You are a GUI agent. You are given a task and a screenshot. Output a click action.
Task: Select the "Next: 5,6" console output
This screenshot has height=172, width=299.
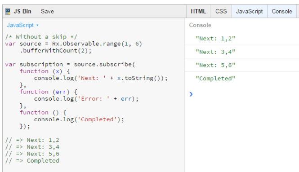click(215, 65)
